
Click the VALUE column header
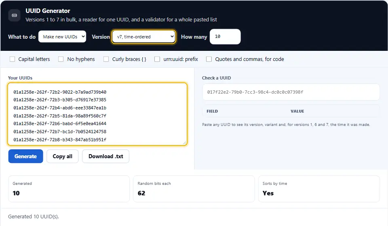pos(297,111)
